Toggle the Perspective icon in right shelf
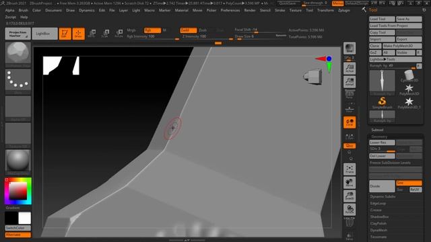This screenshot has width=431, height=242. click(350, 94)
